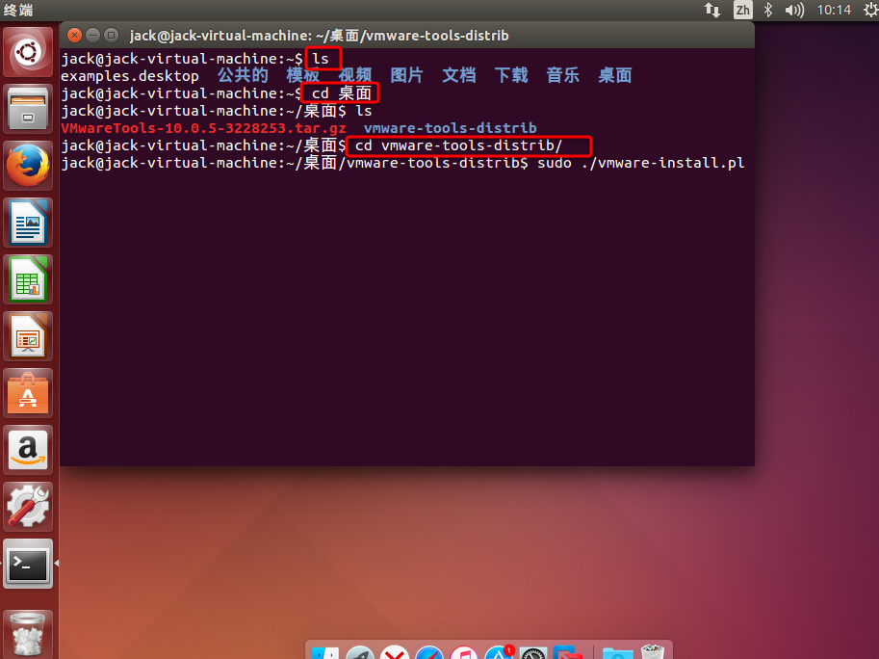This screenshot has width=879, height=659.
Task: Select the Terminal icon in launcher
Action: (28, 564)
